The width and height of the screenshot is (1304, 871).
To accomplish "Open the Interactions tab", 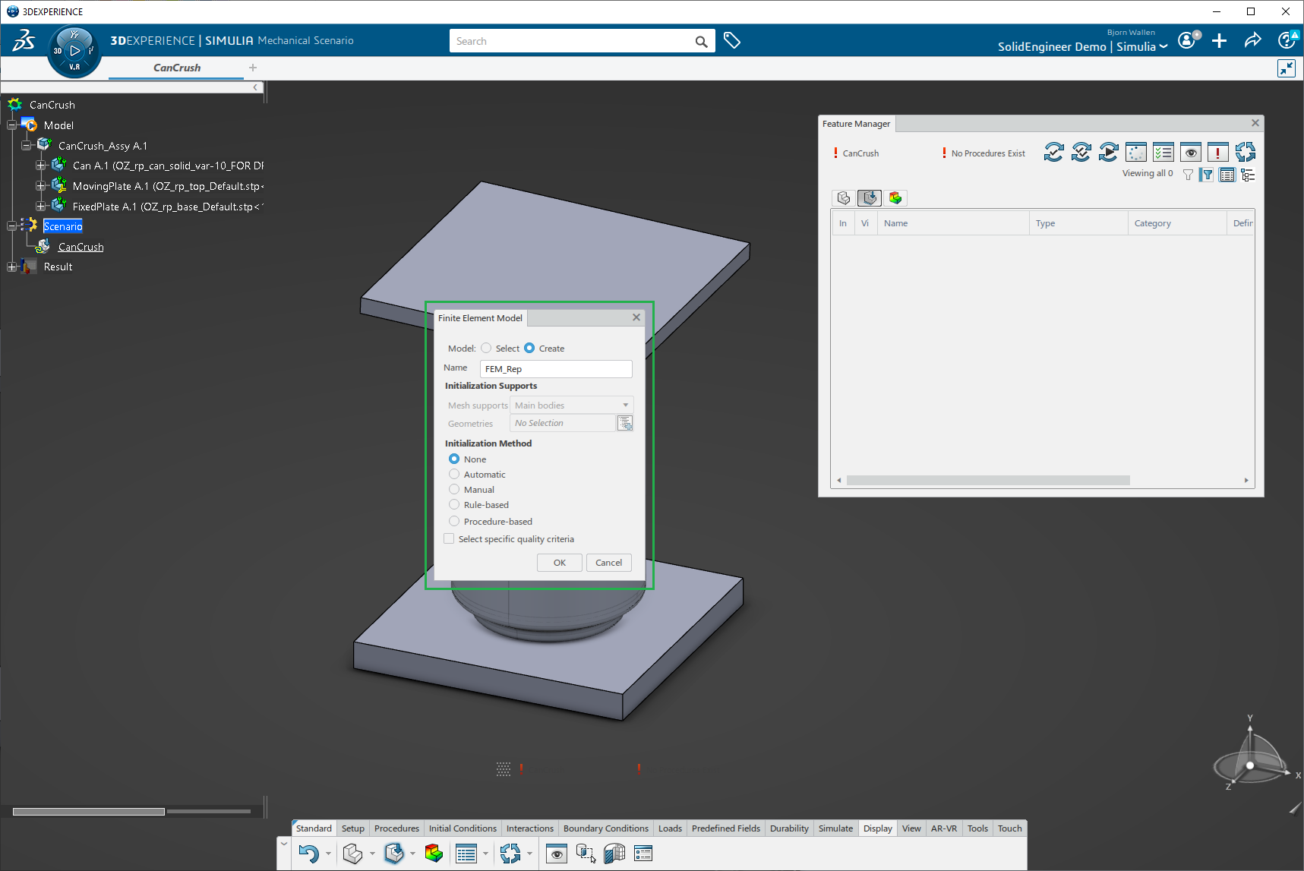I will pyautogui.click(x=529, y=828).
